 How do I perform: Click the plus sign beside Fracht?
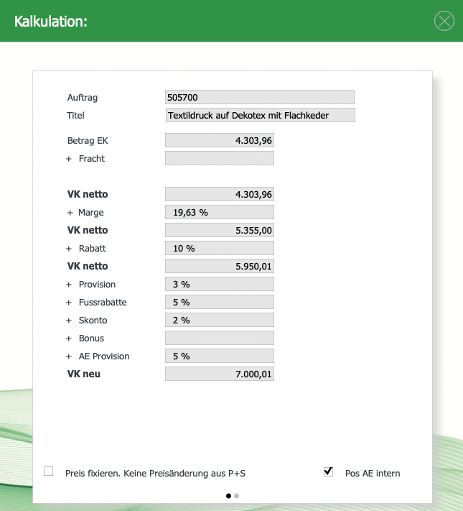(x=69, y=159)
